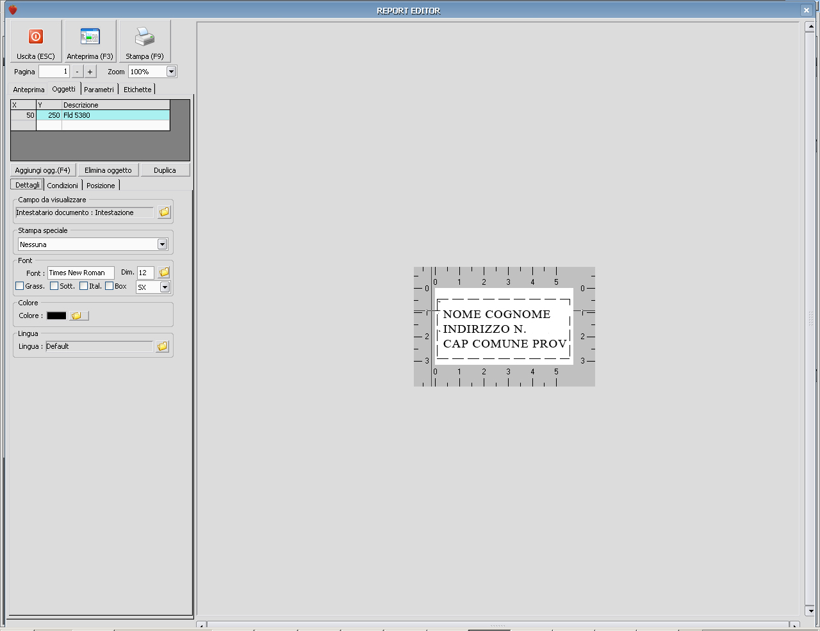This screenshot has height=631, width=820.
Task: Click the Lingua Default field
Action: tap(99, 346)
